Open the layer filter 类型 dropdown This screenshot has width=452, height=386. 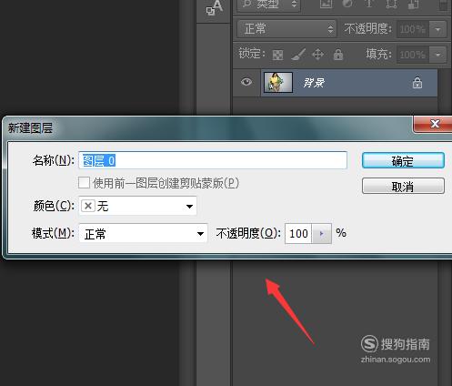[268, 5]
